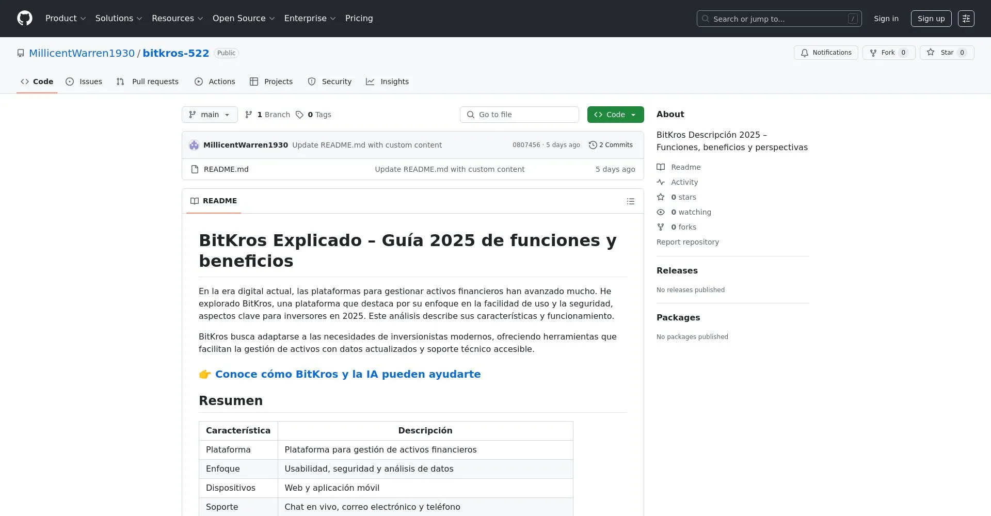Open the bitkros-522 repository link
Screen dimensions: 991x516
[x=175, y=53]
